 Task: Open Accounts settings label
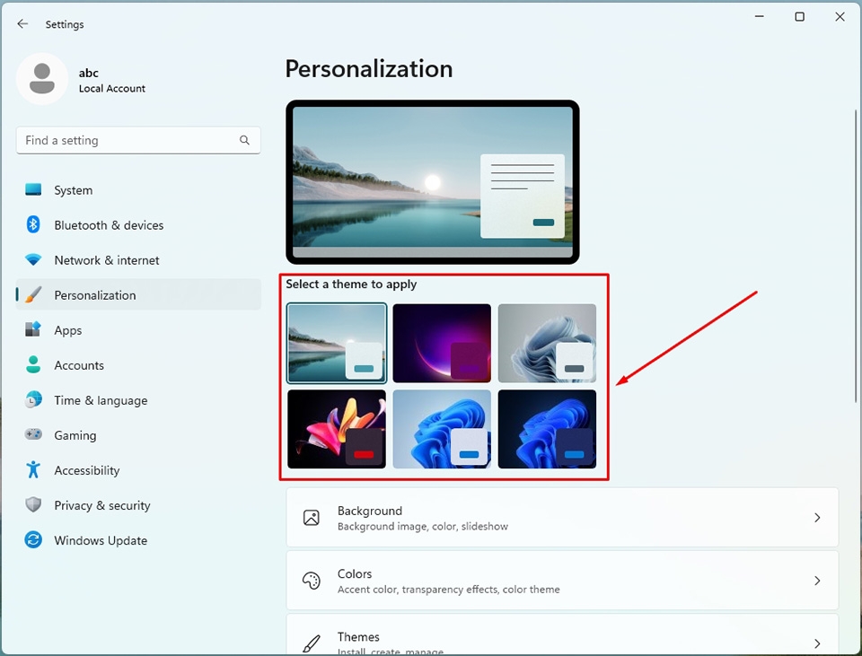point(79,365)
